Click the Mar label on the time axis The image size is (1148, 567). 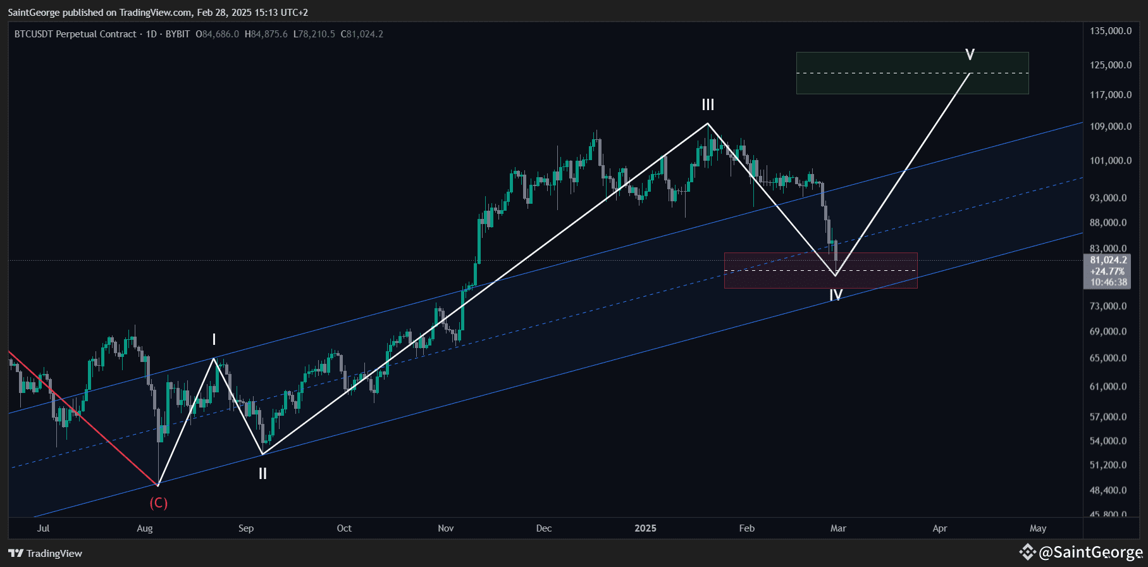click(838, 528)
